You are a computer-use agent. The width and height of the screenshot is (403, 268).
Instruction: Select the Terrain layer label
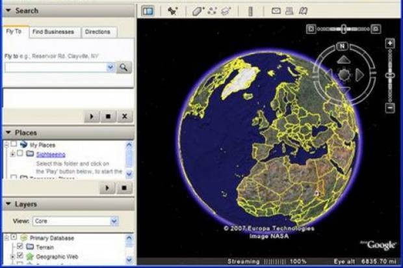(x=45, y=247)
